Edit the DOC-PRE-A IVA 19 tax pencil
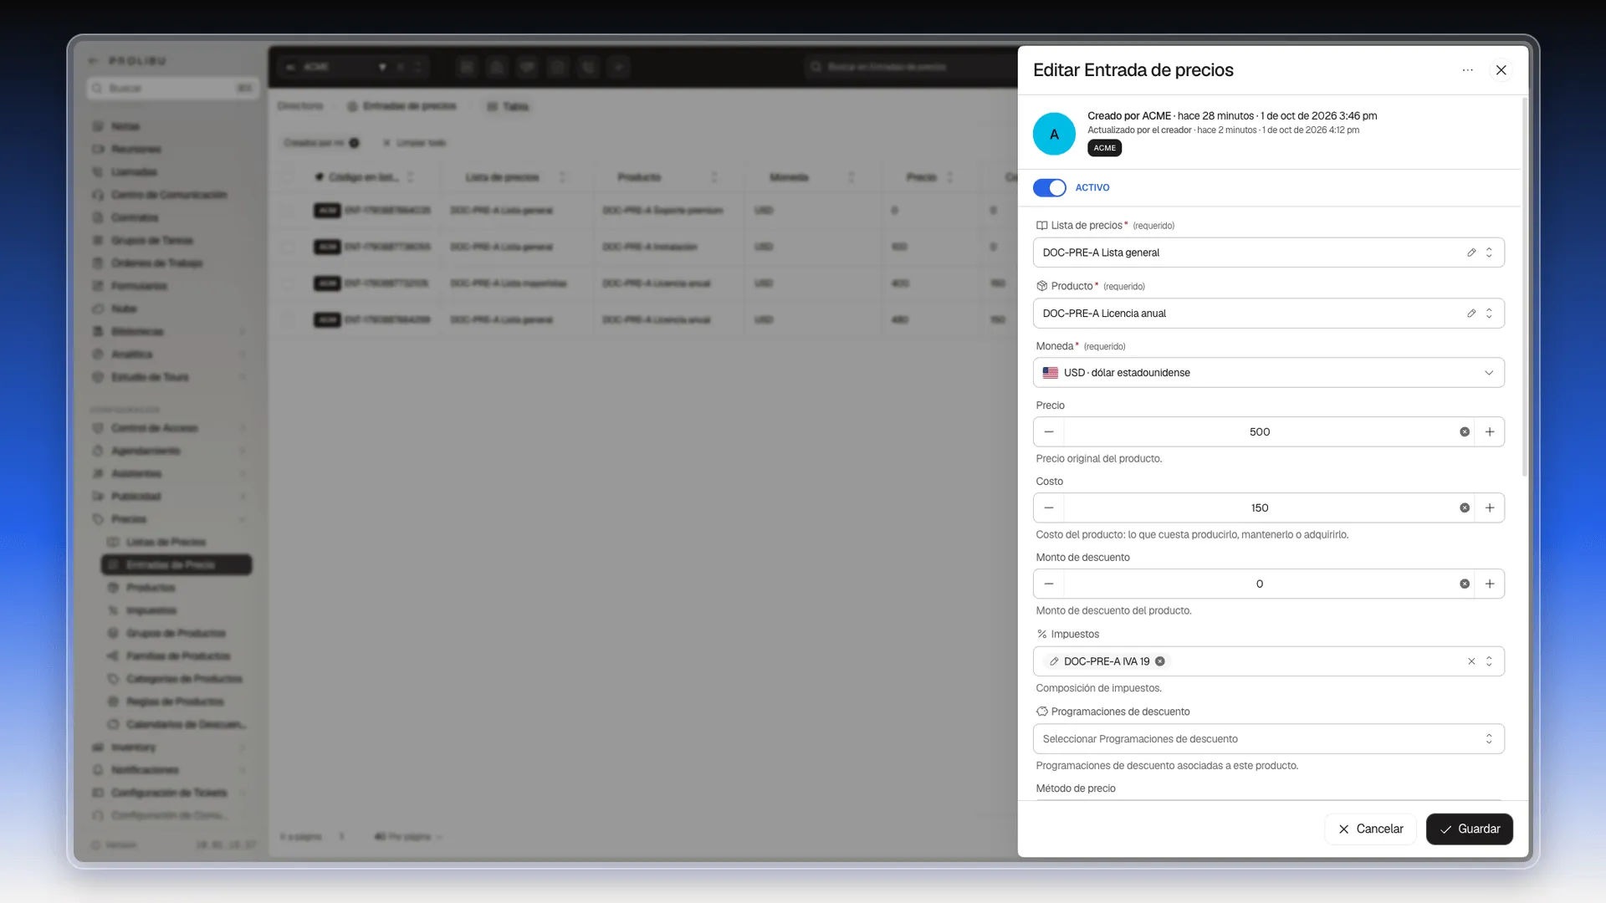Screen dimensions: 1606x903 1054,661
